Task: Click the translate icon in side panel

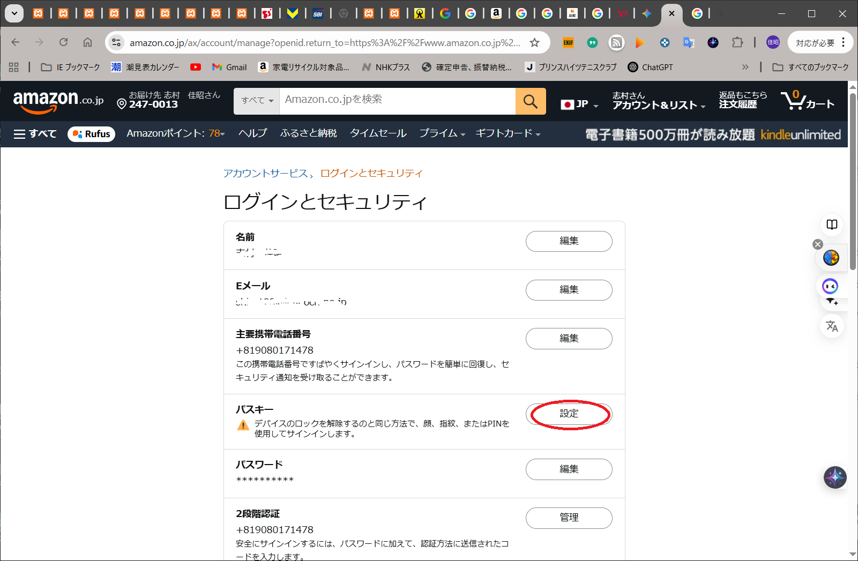Action: 832,326
